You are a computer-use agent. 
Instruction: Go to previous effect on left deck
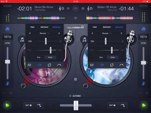(30, 33)
